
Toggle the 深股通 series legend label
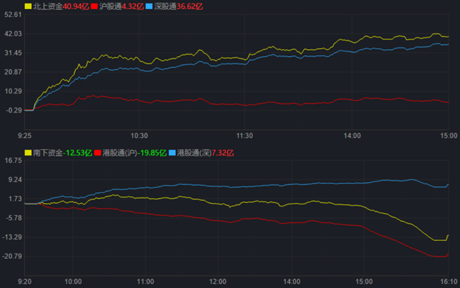(166, 6)
